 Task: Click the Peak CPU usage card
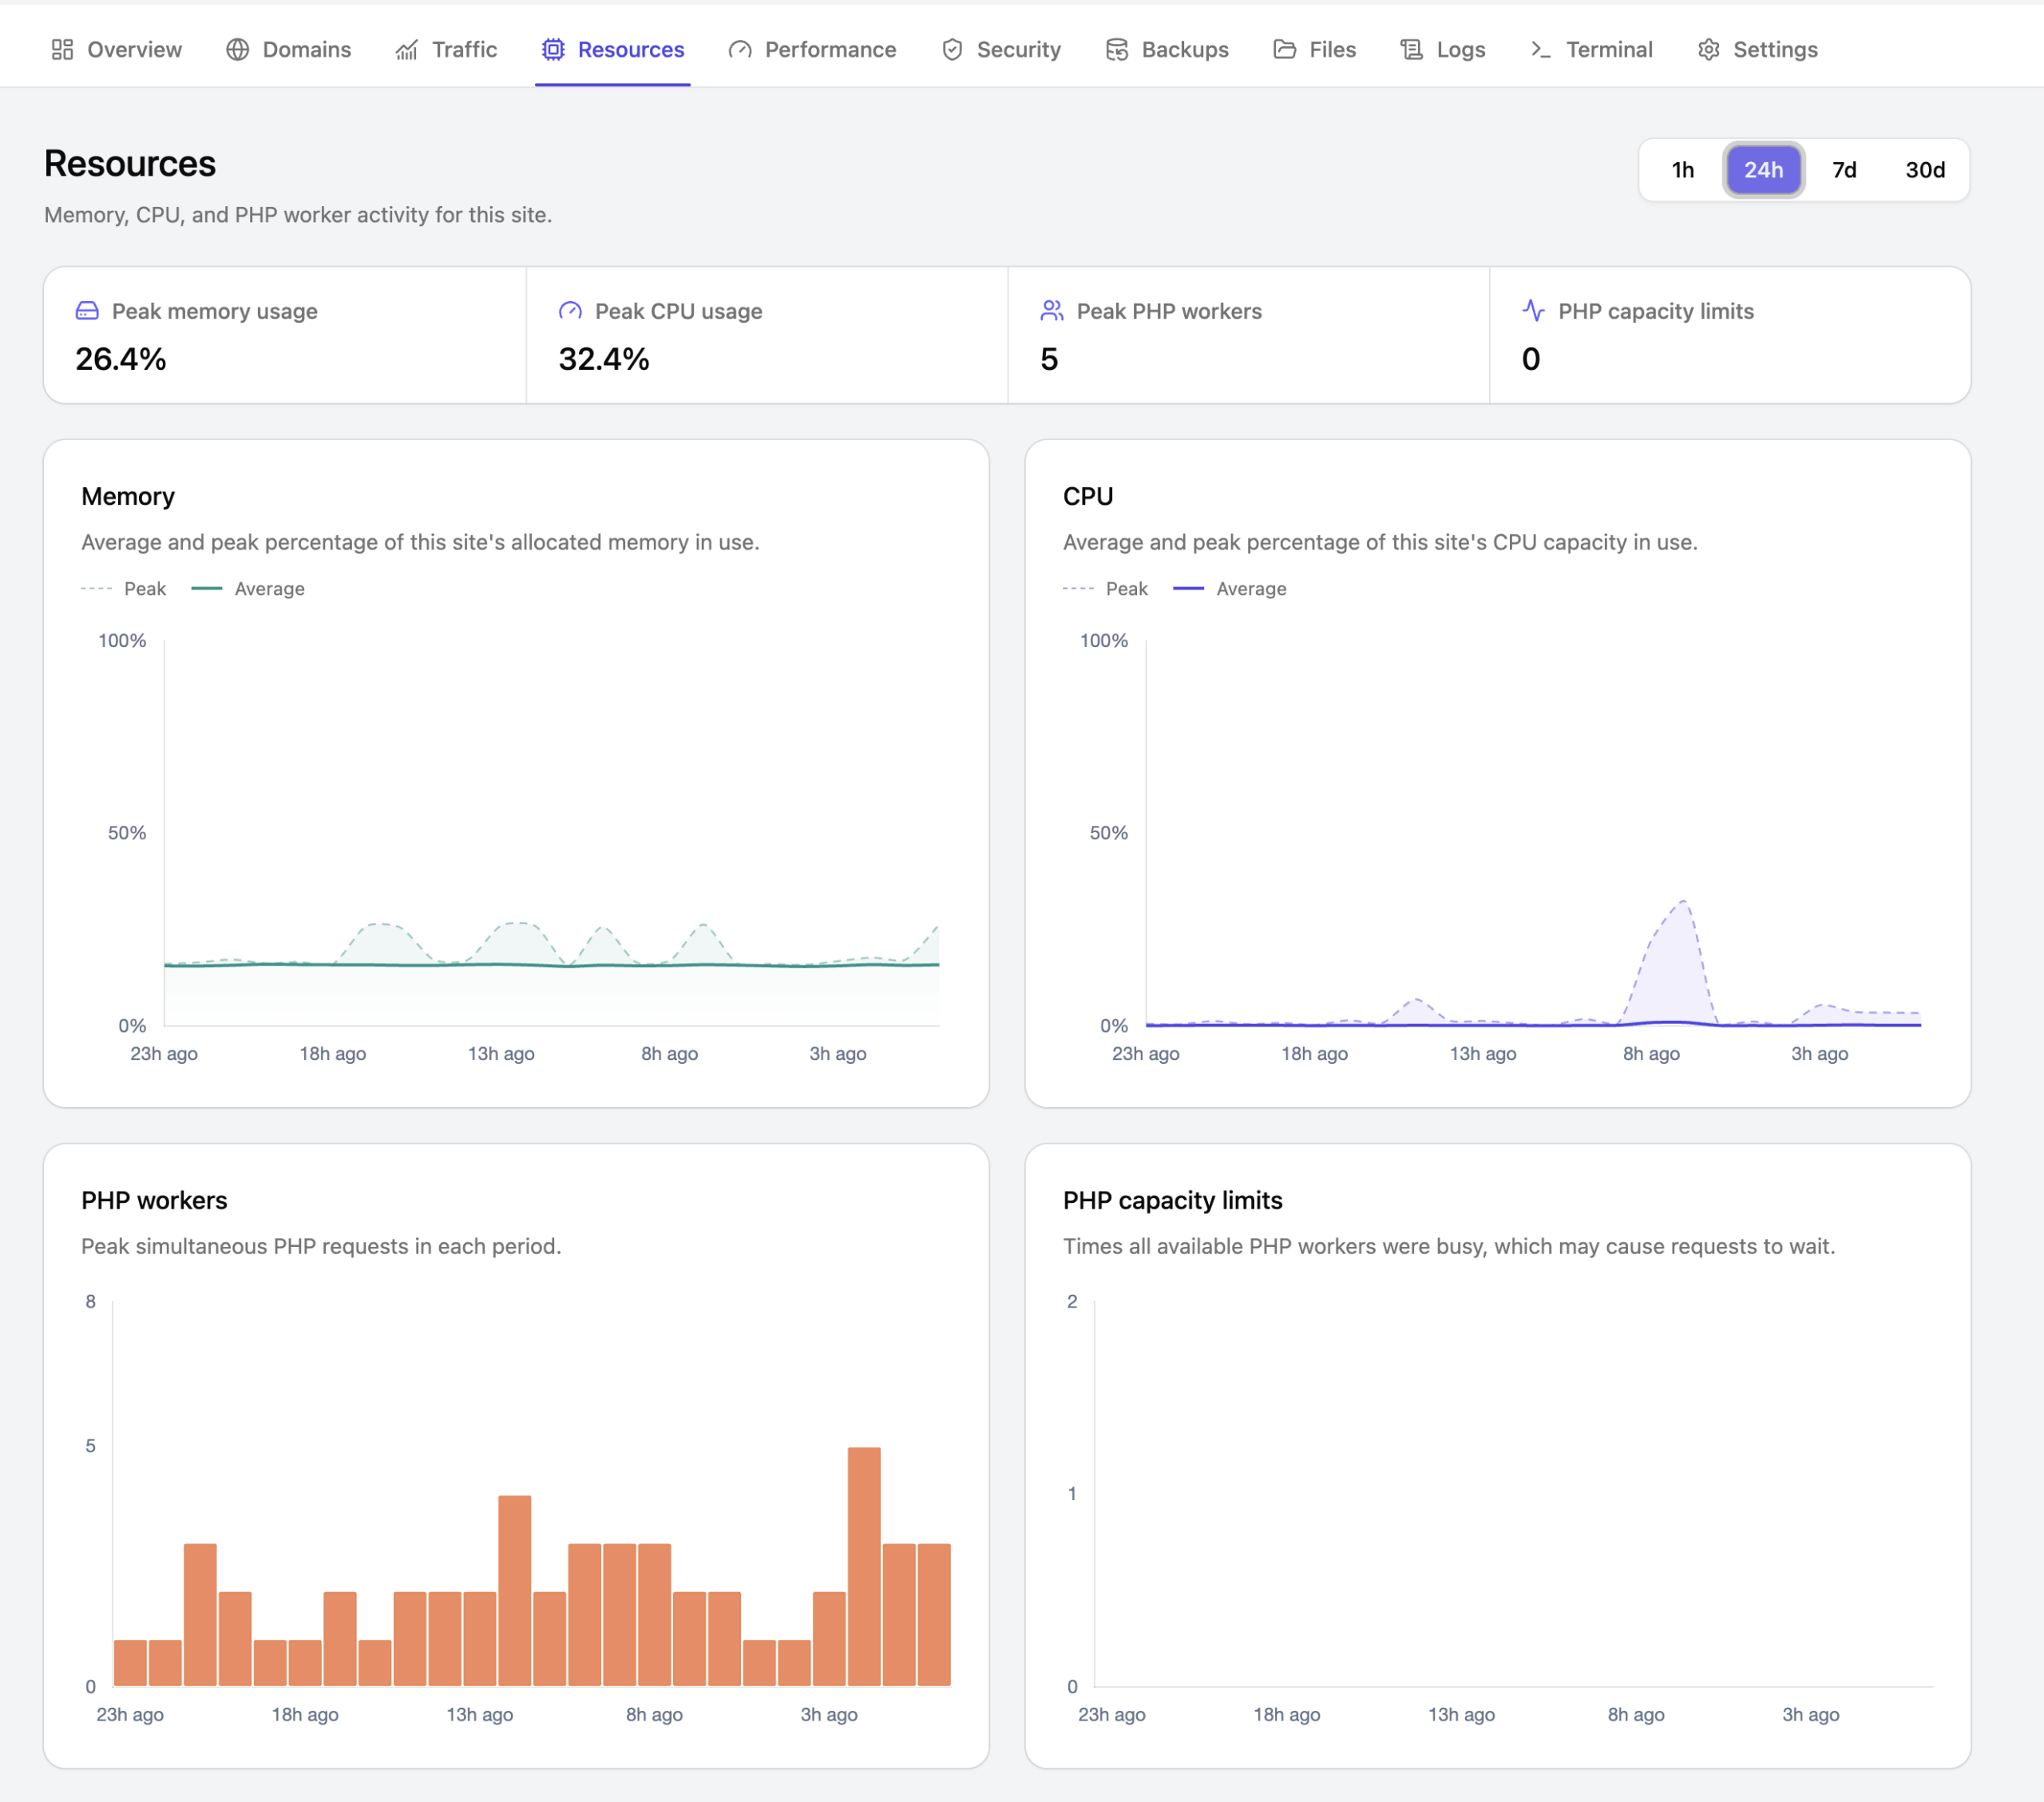click(767, 335)
